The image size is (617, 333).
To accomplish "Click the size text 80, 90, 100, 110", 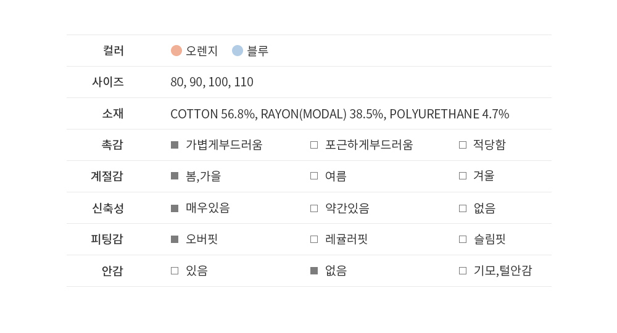I will click(212, 82).
